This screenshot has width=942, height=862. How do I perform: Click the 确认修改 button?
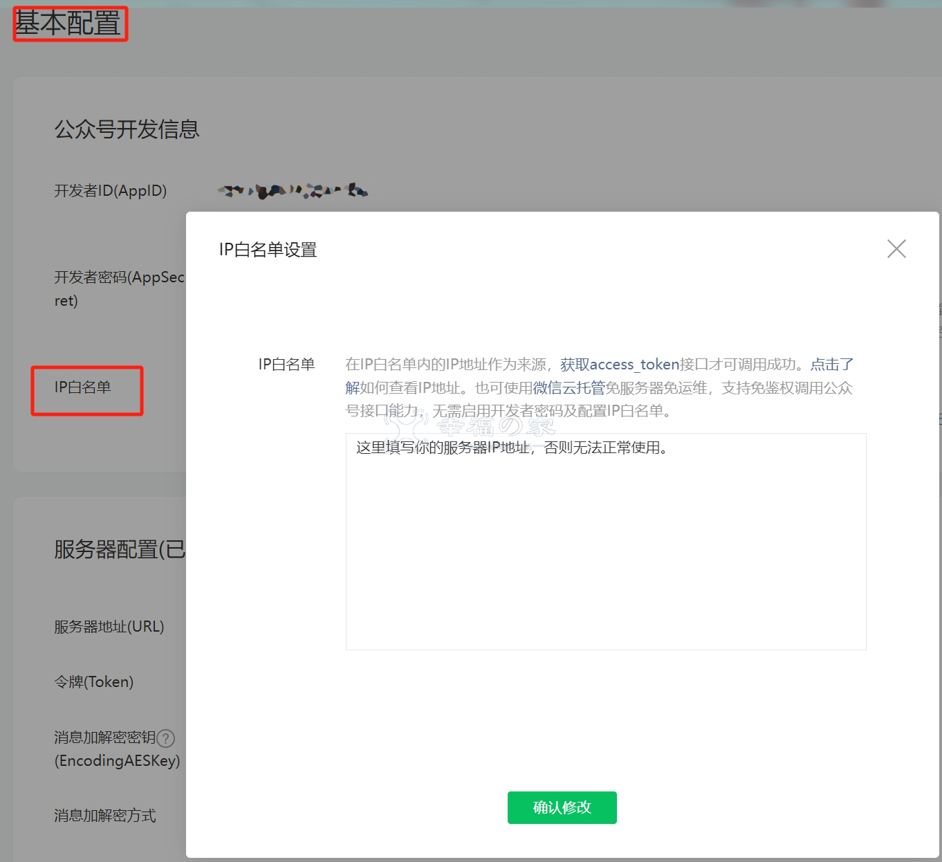pyautogui.click(x=562, y=807)
